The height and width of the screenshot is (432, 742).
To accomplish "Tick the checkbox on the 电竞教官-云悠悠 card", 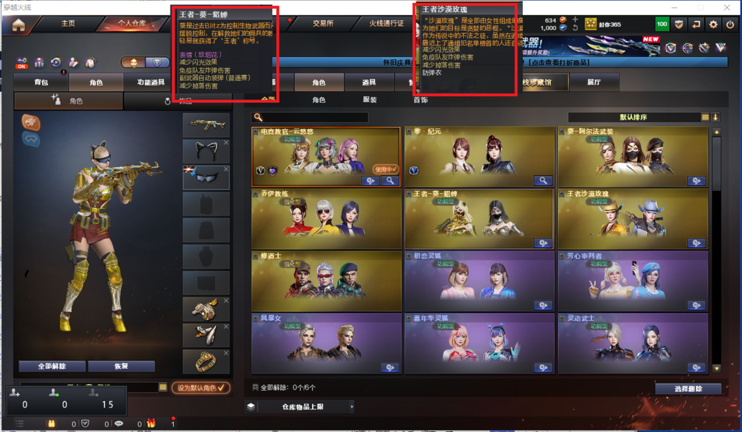I will pyautogui.click(x=256, y=132).
